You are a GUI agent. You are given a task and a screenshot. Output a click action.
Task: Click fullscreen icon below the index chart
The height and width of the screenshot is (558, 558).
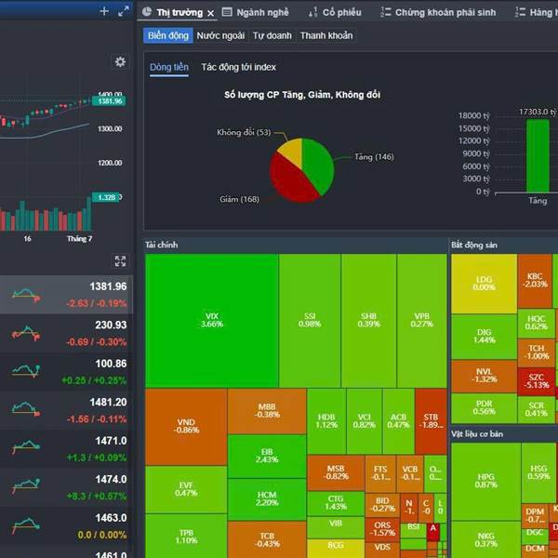pos(120,260)
